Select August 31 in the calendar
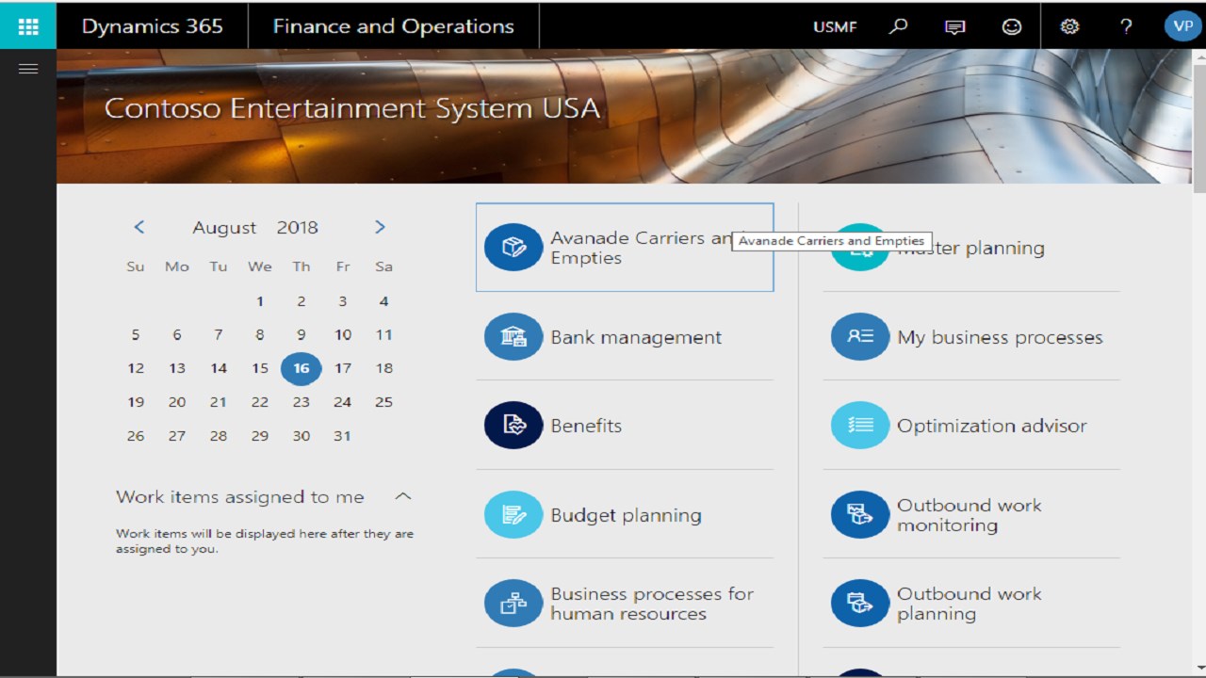Image resolution: width=1206 pixels, height=678 pixels. click(x=343, y=436)
